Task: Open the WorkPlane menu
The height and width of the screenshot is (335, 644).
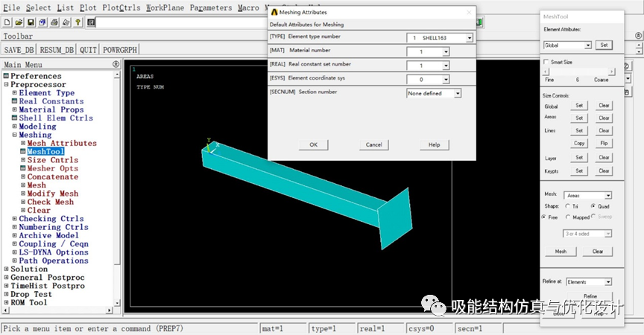Action: pyautogui.click(x=165, y=7)
